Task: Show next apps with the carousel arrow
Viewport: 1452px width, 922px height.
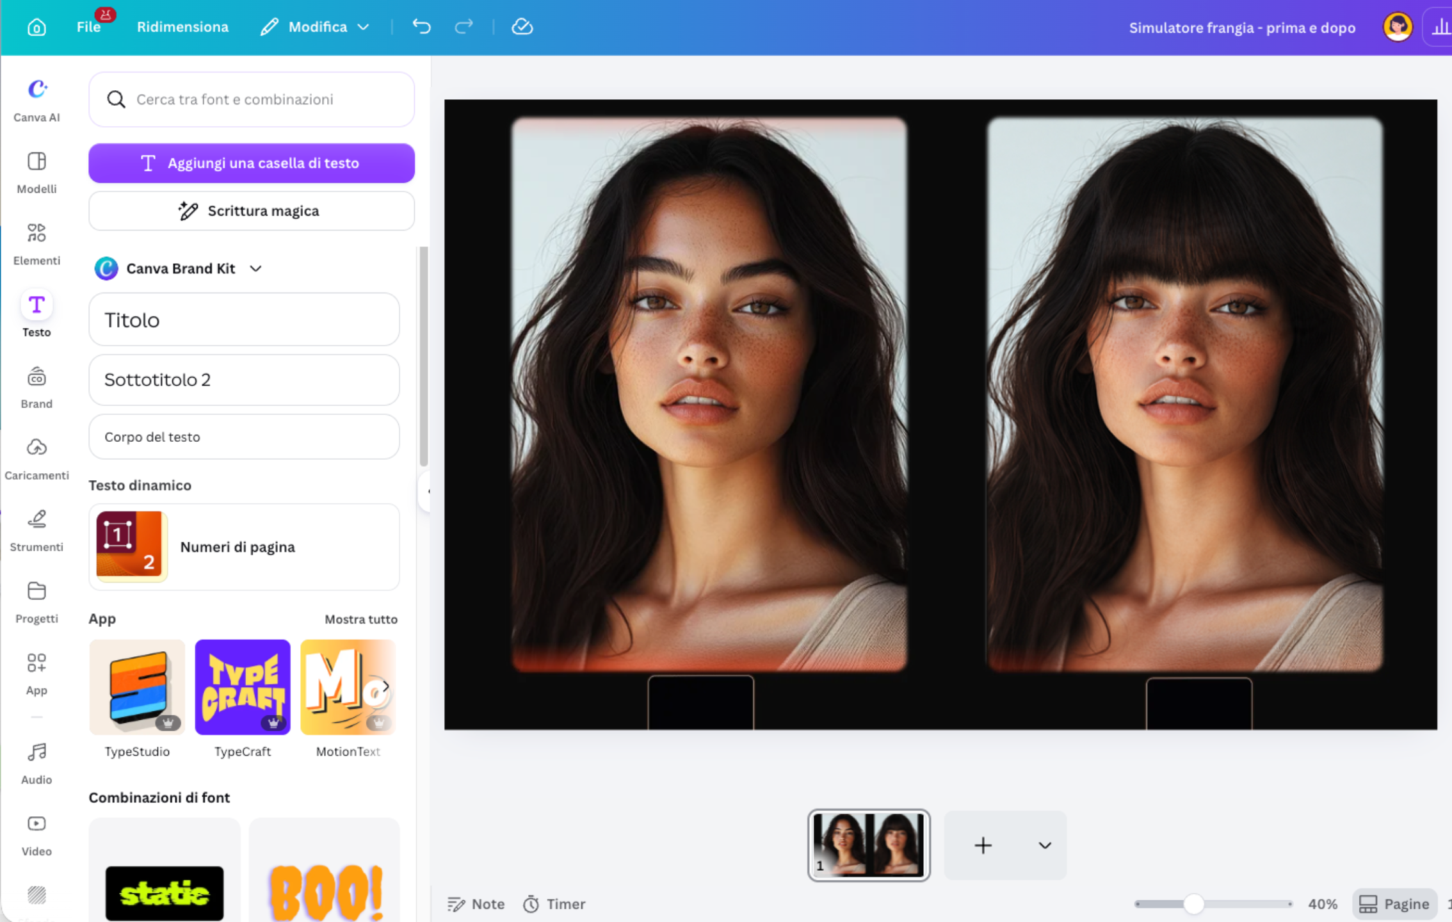Action: (x=385, y=686)
